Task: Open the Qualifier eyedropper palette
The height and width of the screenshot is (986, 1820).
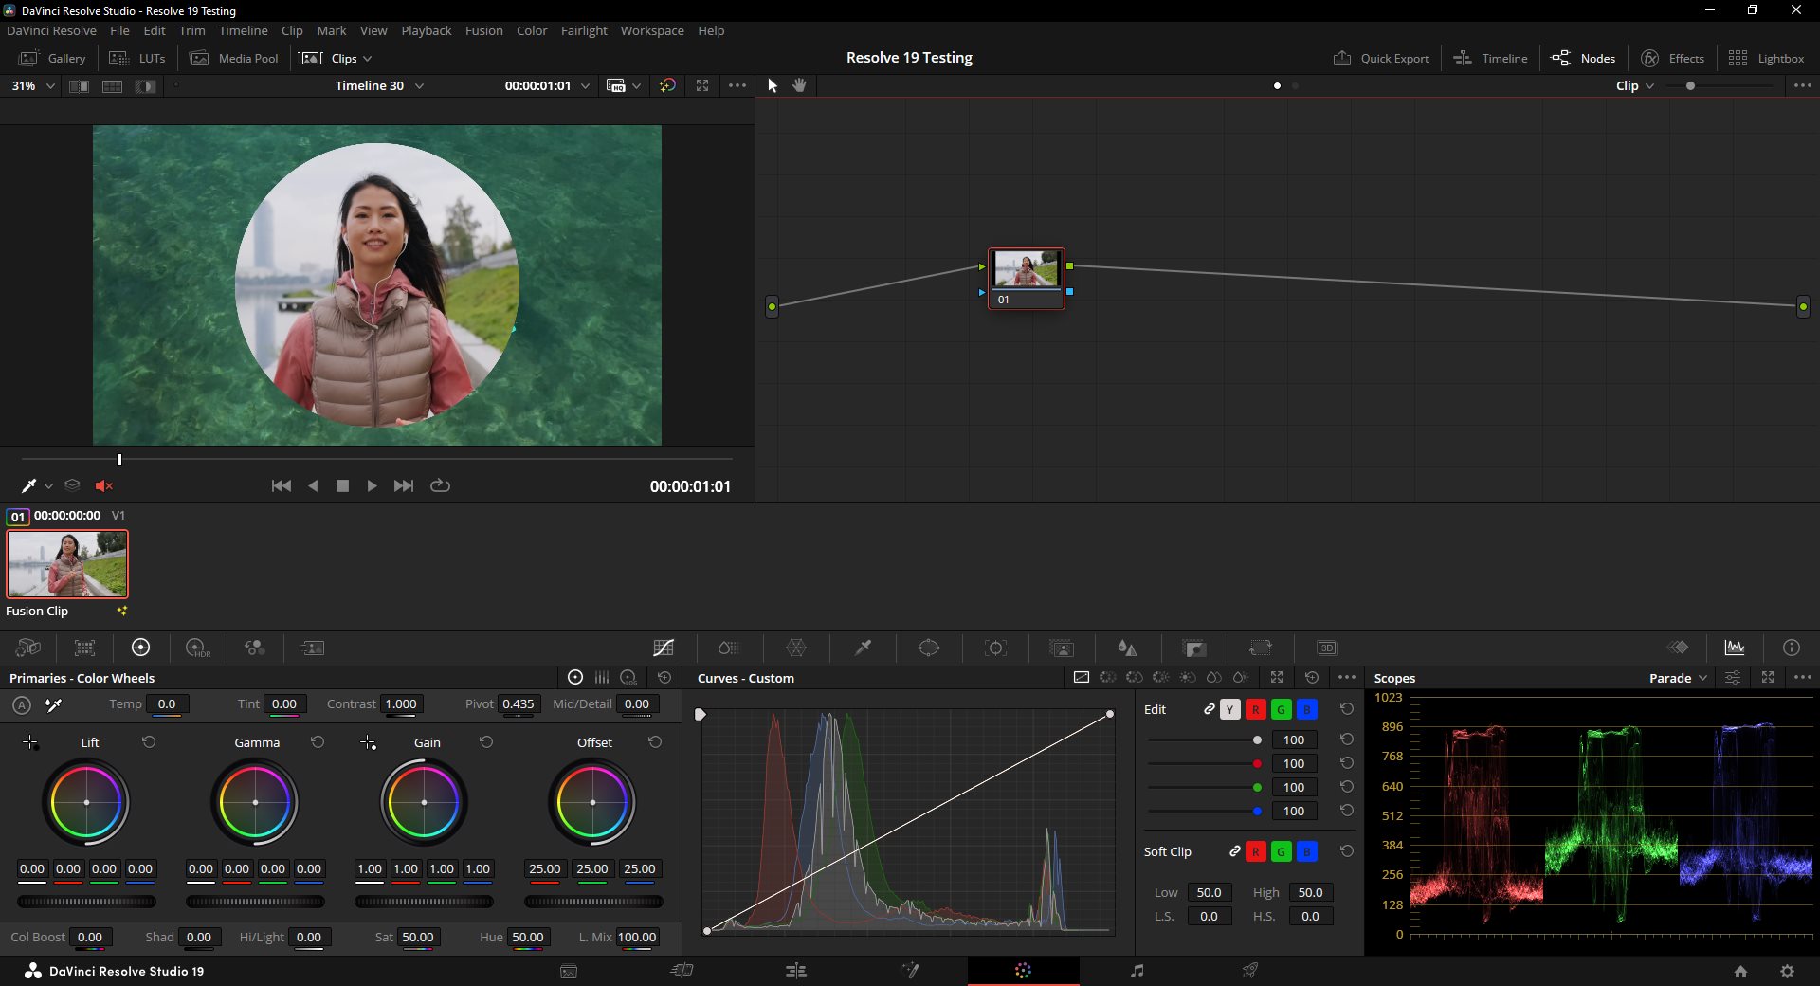Action: click(x=863, y=648)
